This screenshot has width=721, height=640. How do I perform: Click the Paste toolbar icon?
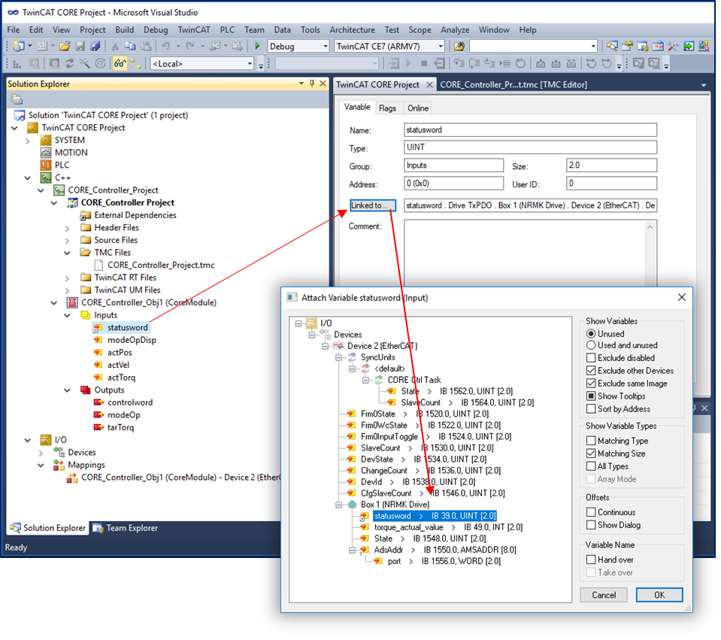click(x=146, y=46)
